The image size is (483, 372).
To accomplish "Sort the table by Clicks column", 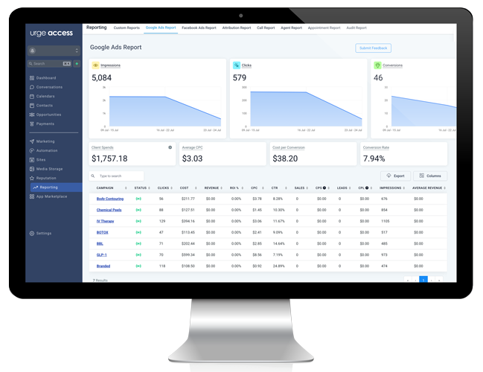I will 164,188.
